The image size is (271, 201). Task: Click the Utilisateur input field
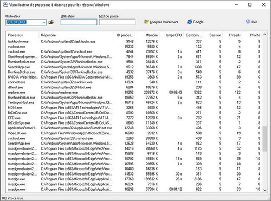[79, 22]
